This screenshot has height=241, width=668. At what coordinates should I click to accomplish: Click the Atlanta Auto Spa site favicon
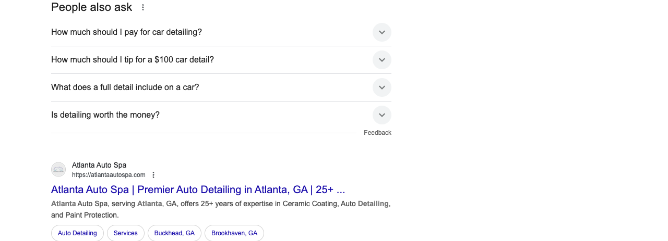point(58,170)
